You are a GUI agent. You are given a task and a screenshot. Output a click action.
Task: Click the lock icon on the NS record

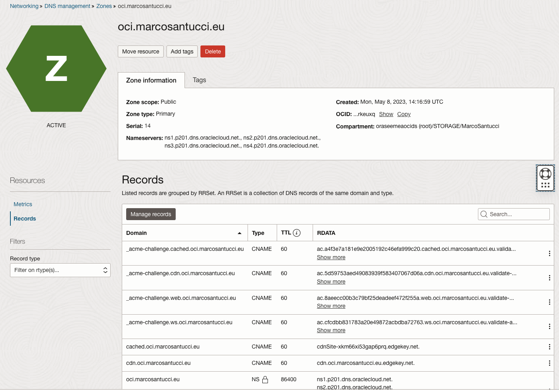265,379
